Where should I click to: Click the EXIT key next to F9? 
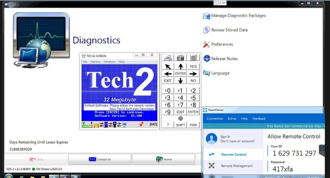pos(181,112)
